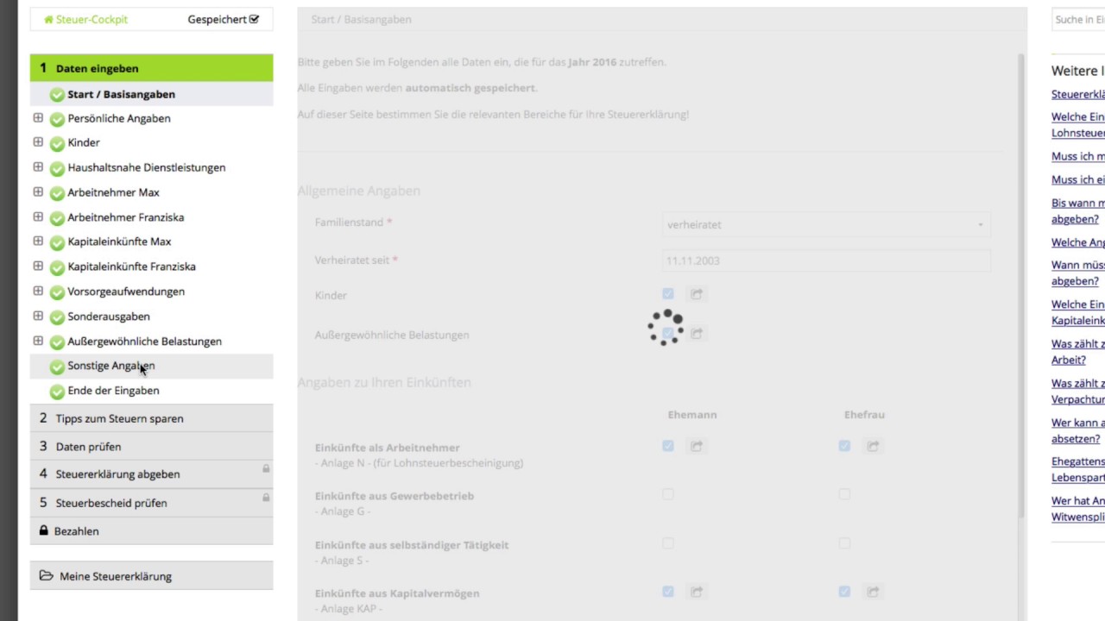
Task: Open Meine Steuererklärung folder button
Action: [x=151, y=576]
